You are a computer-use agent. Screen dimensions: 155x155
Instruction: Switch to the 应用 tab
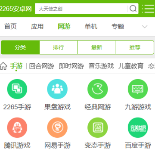coord(37,27)
